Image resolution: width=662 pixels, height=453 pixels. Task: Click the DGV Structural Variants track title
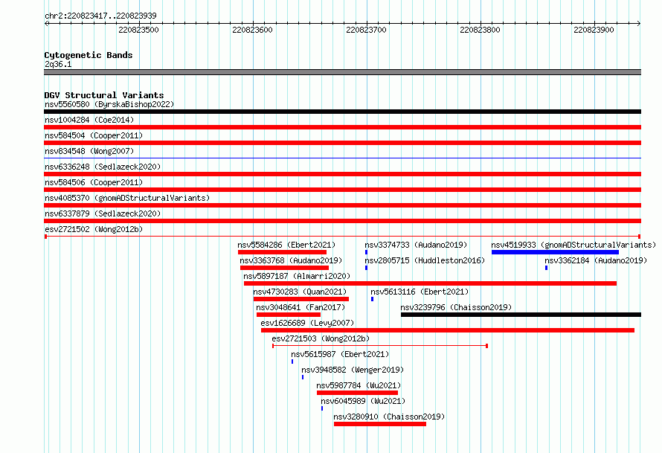[104, 95]
